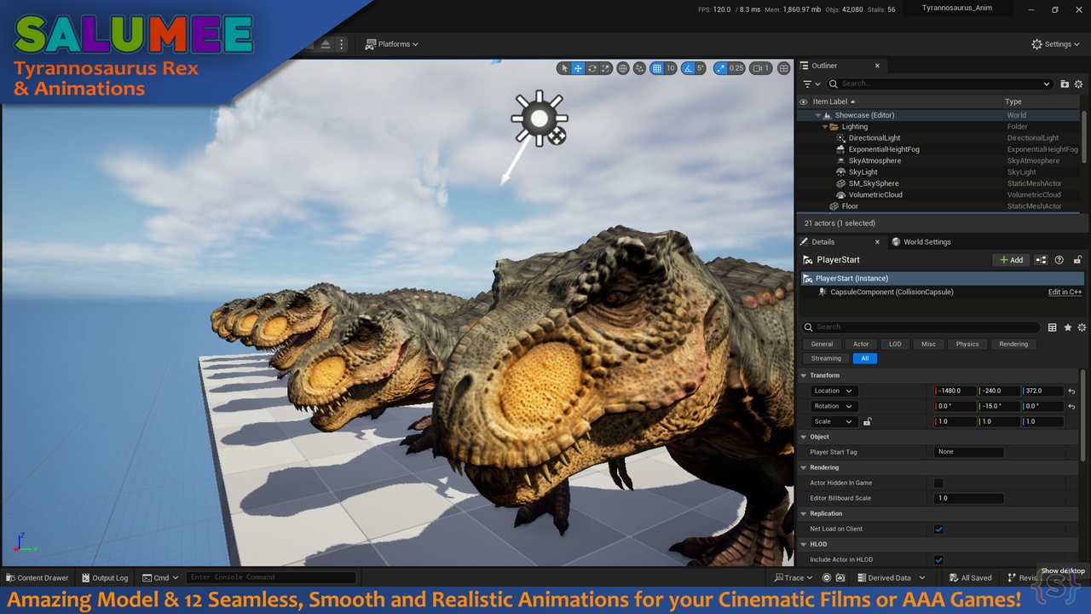The width and height of the screenshot is (1091, 614).
Task: Open rotation snap value 5°
Action: 701,68
